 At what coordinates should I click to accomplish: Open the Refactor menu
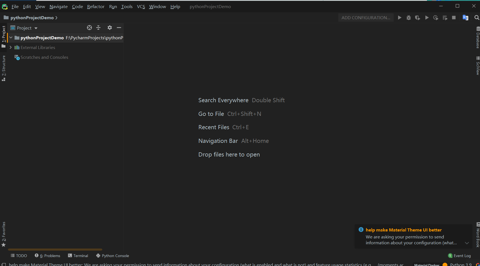coord(96,6)
